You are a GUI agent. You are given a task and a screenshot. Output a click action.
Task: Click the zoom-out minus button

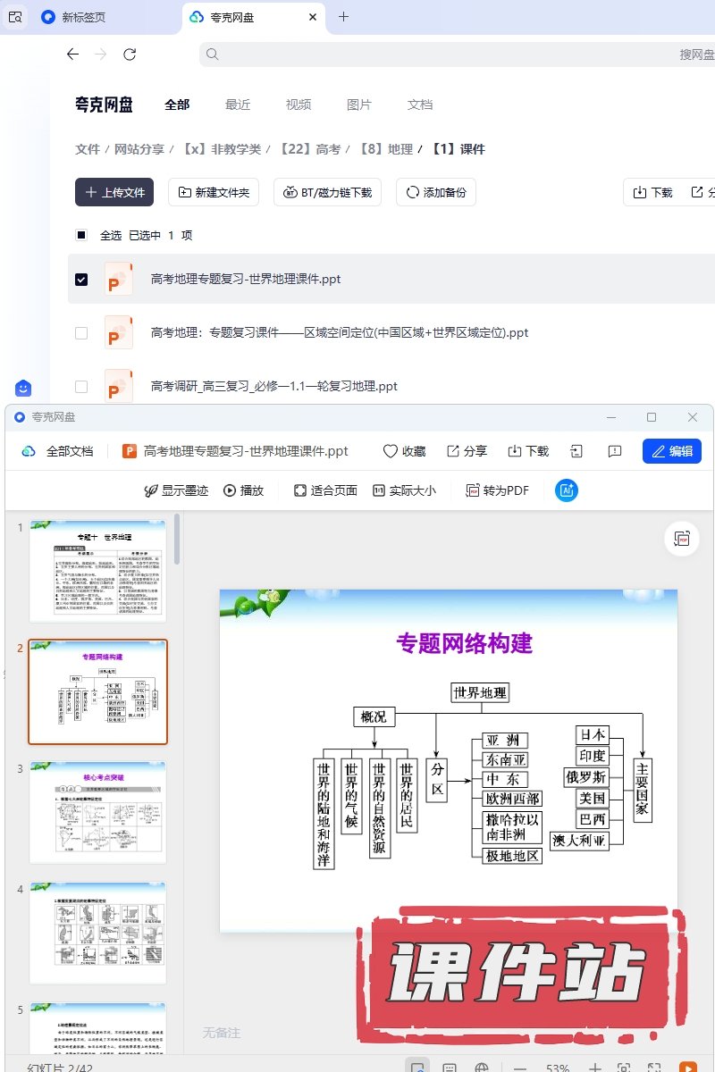click(520, 1068)
